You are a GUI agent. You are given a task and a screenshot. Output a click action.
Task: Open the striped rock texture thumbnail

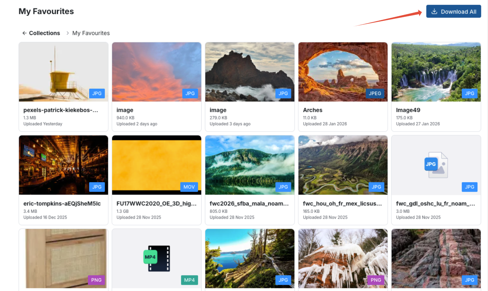click(436, 258)
